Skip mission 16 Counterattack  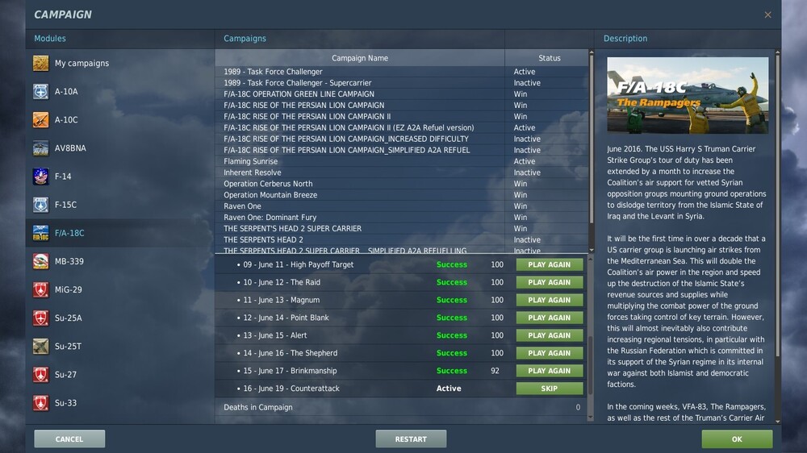549,389
